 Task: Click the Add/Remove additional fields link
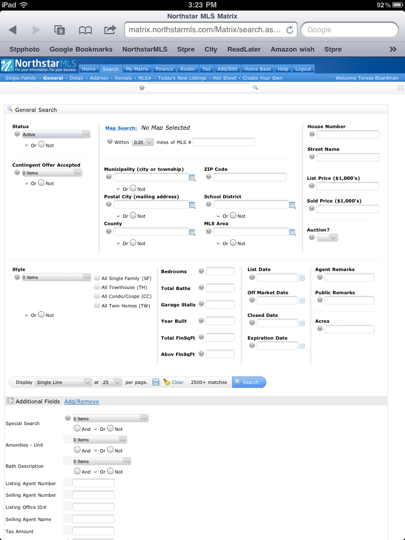(81, 401)
